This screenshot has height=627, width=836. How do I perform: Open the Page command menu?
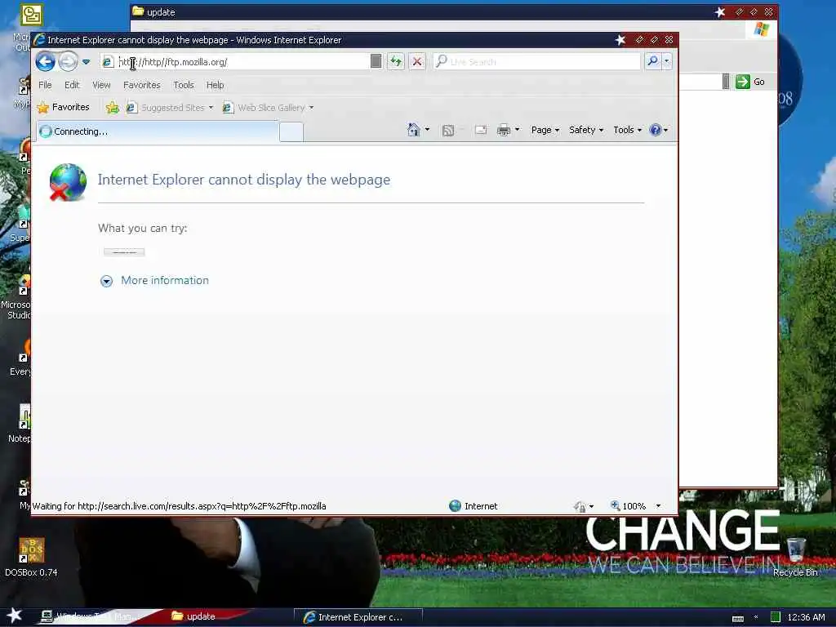pos(545,130)
